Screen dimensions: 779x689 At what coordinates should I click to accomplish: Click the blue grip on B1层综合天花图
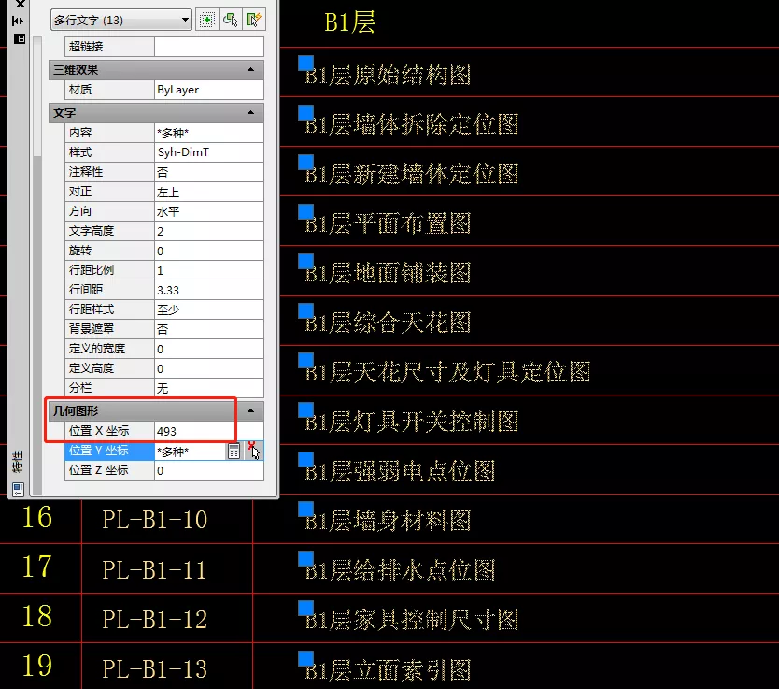(x=306, y=311)
